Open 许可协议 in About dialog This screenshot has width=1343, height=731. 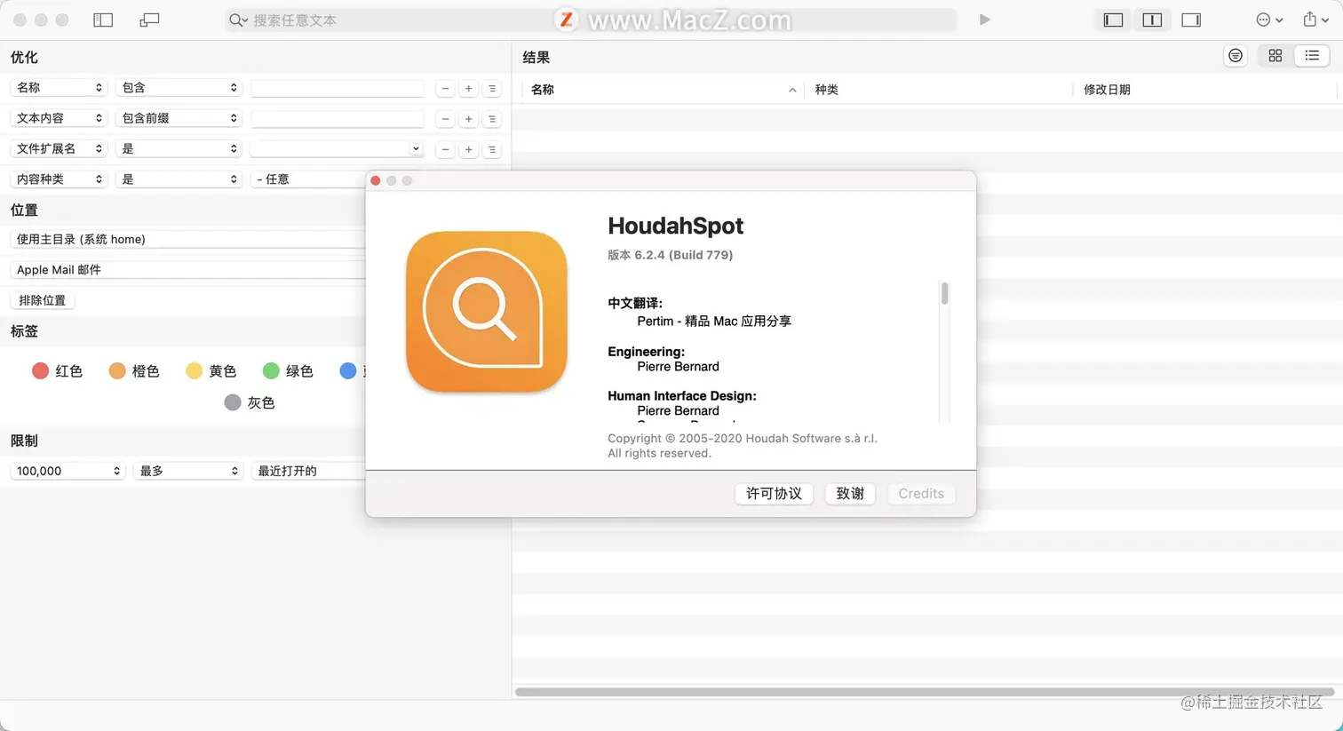[774, 493]
